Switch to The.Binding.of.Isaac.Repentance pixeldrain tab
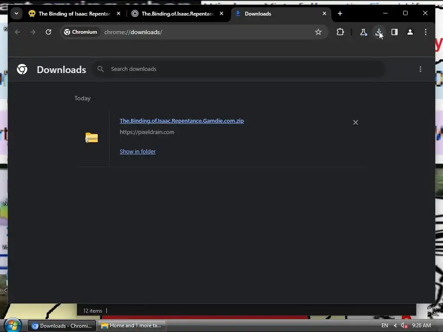This screenshot has height=332, width=443. (x=178, y=13)
